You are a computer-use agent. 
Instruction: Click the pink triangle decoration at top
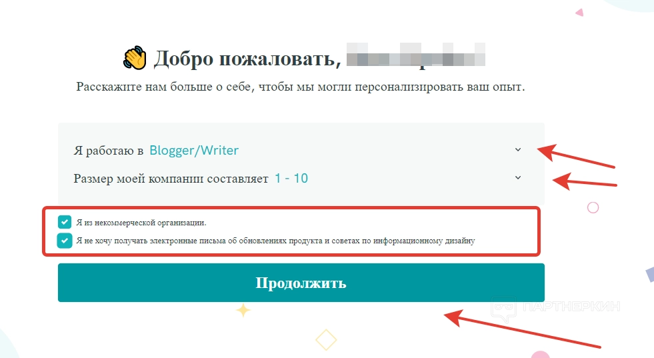[579, 13]
